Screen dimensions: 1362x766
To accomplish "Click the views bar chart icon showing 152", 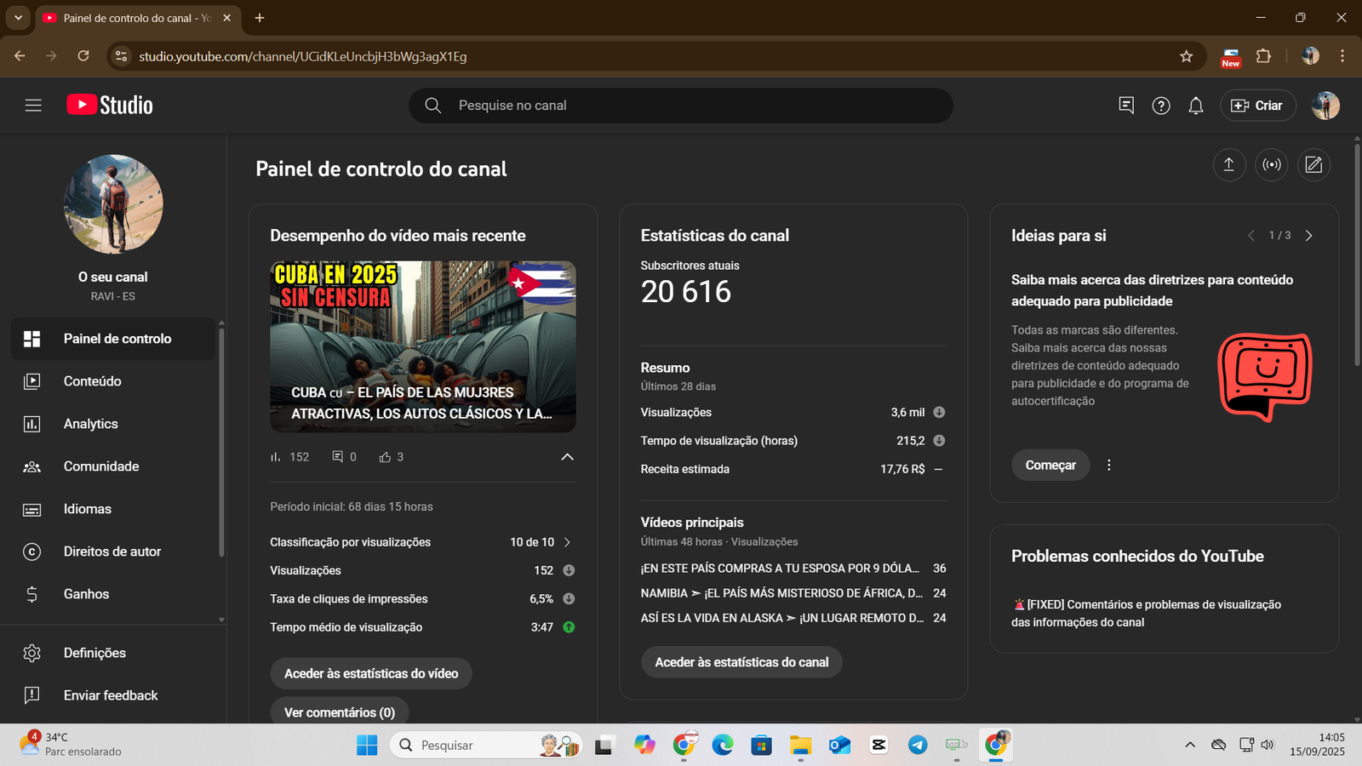I will coord(276,457).
